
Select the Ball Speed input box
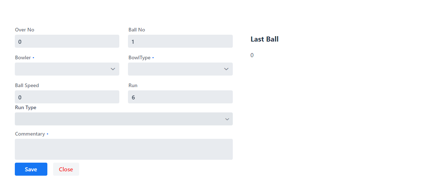(x=67, y=97)
